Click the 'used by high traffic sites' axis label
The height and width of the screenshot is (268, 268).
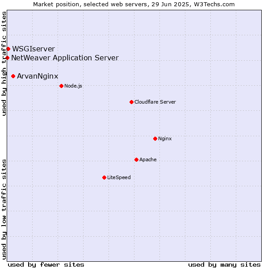(x=4, y=63)
